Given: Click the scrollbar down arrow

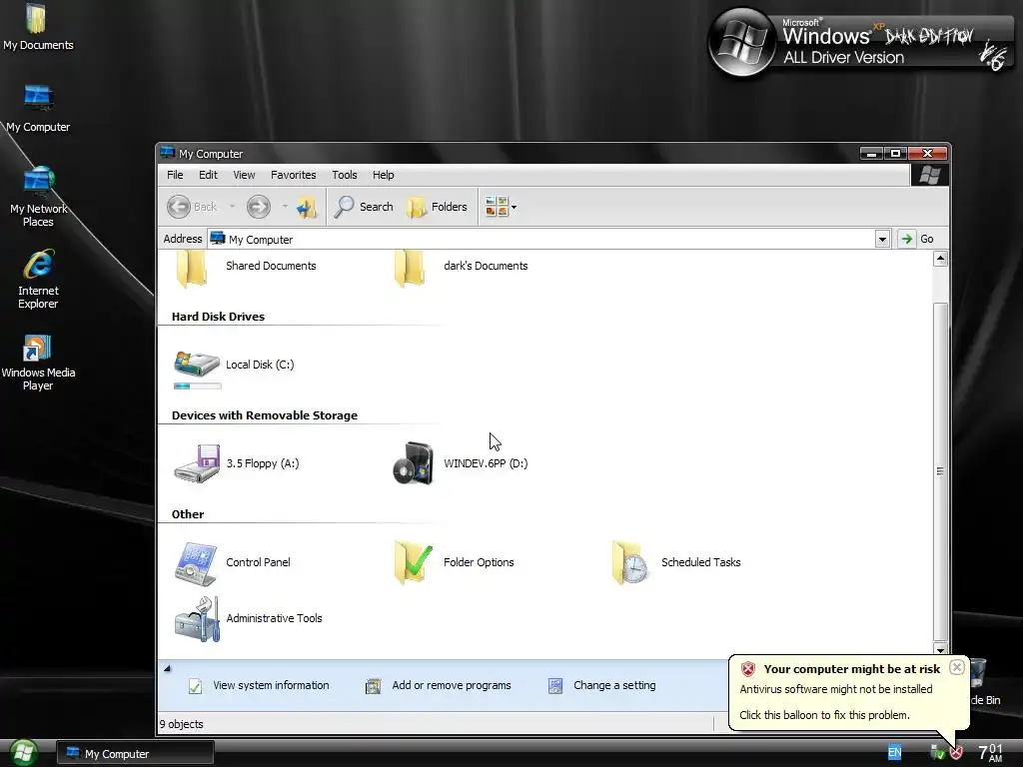Looking at the screenshot, I should [x=940, y=649].
